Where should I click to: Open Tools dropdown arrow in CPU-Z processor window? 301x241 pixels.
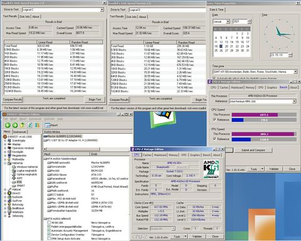(x=185, y=237)
